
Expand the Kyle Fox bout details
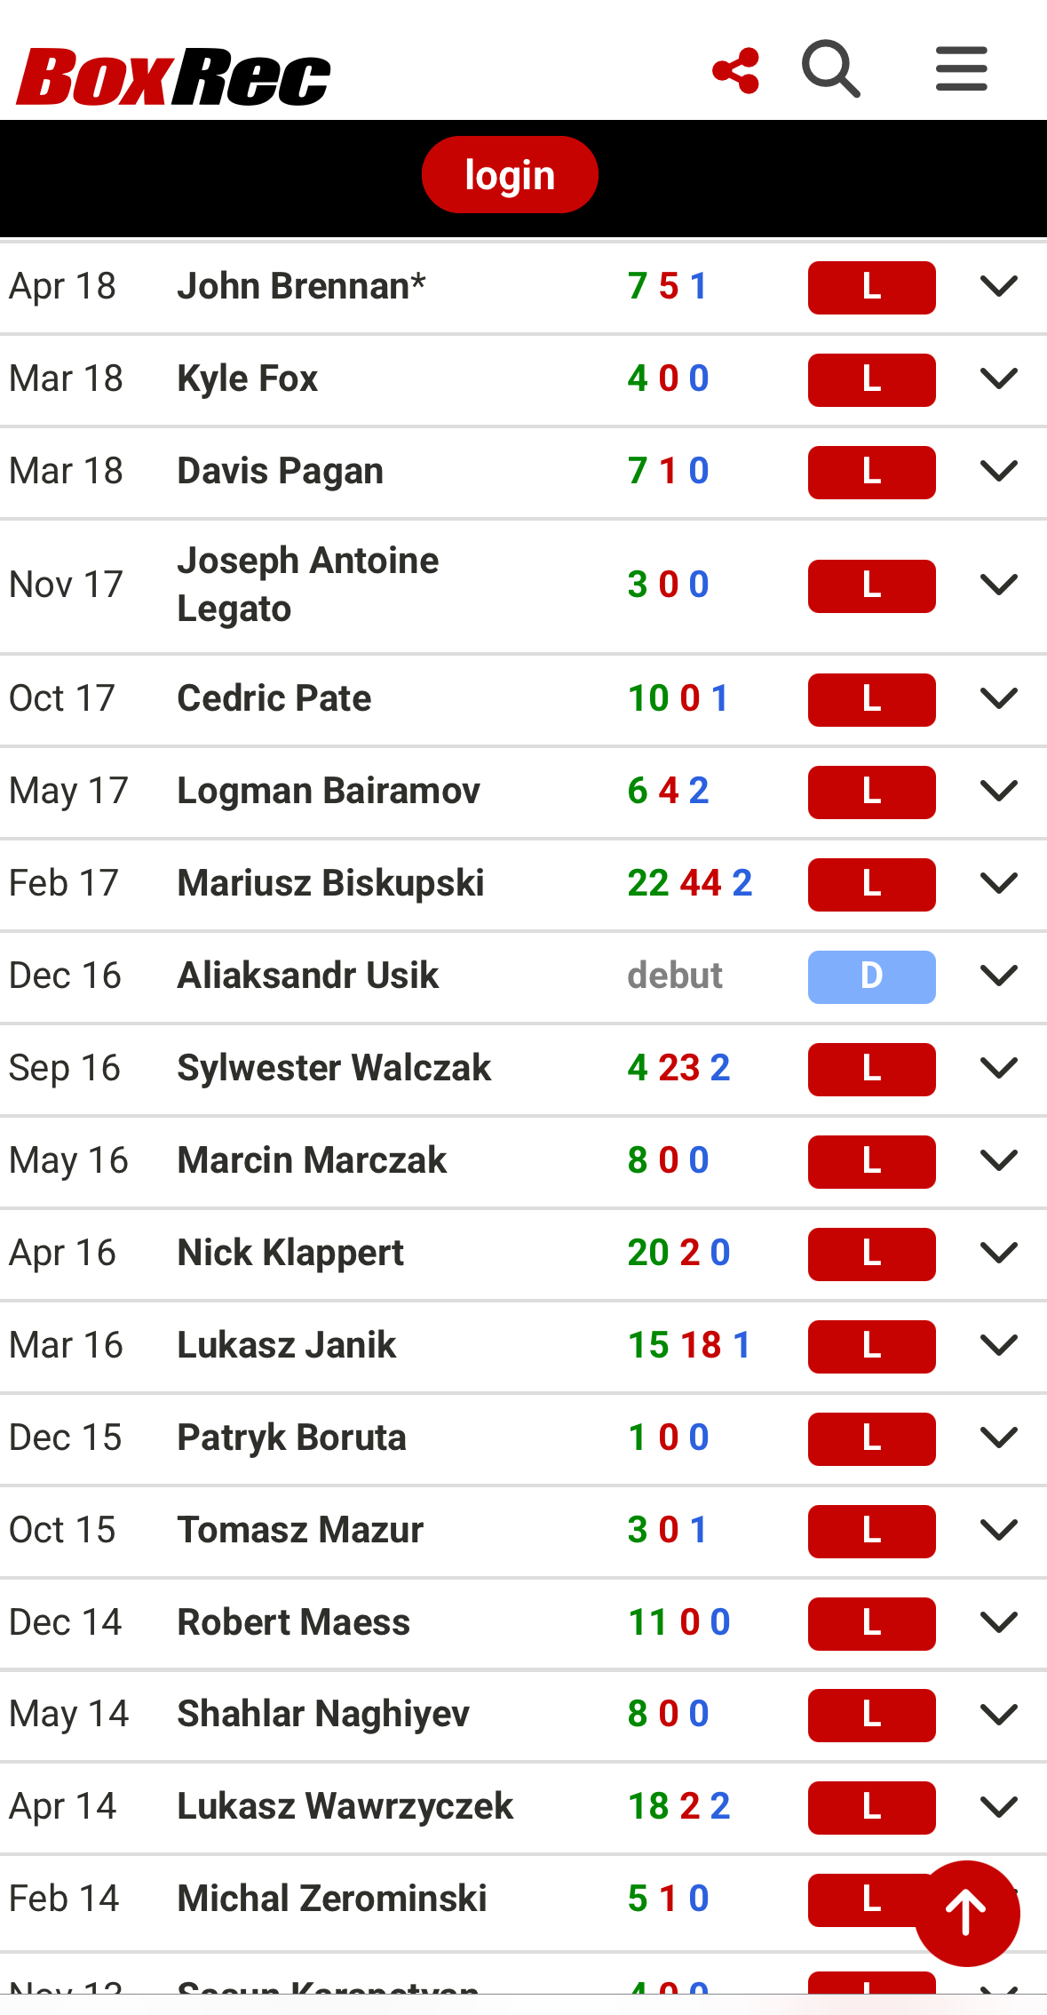coord(998,379)
